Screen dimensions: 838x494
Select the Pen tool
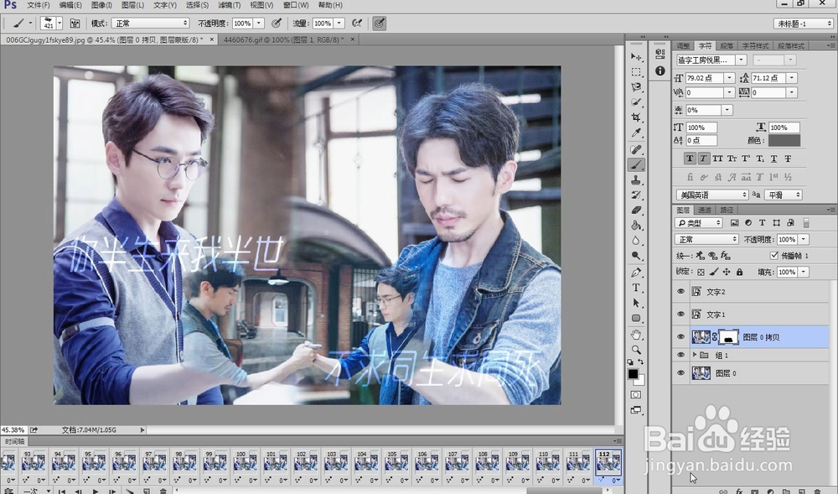[636, 273]
